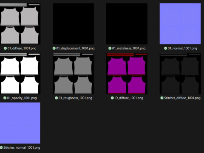Select the 01_metalness_1001.png black thumbnail

tap(127, 24)
